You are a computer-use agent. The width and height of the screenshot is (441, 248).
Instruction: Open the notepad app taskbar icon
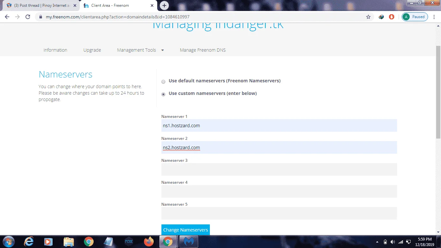tap(108, 242)
